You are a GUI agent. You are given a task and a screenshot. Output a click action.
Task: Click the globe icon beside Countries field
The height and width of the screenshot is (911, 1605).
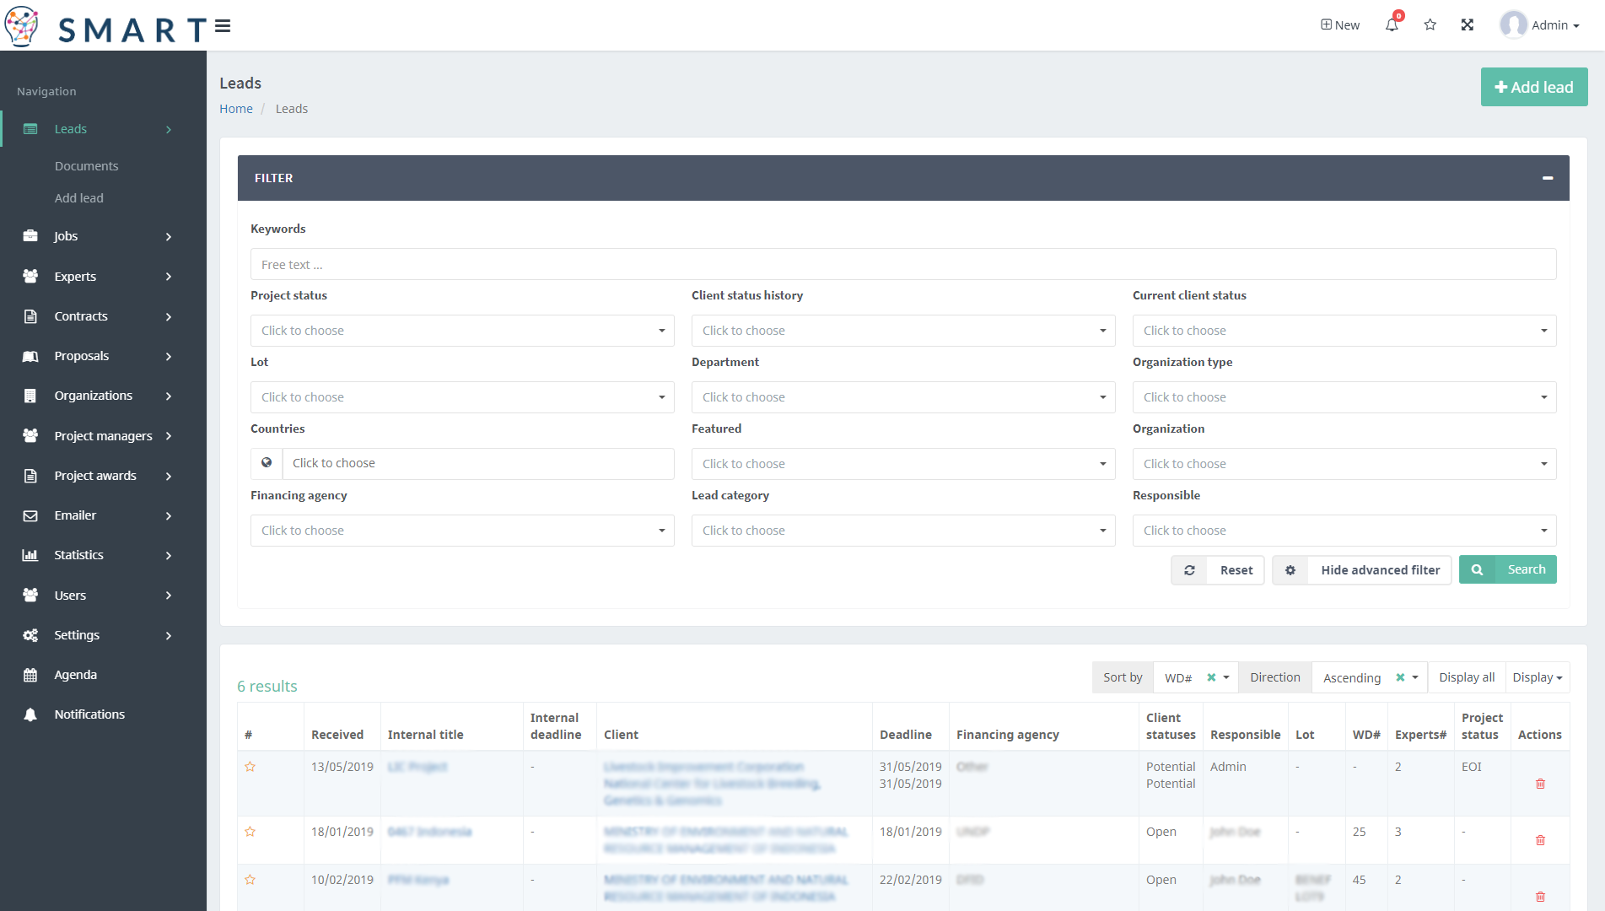267,463
